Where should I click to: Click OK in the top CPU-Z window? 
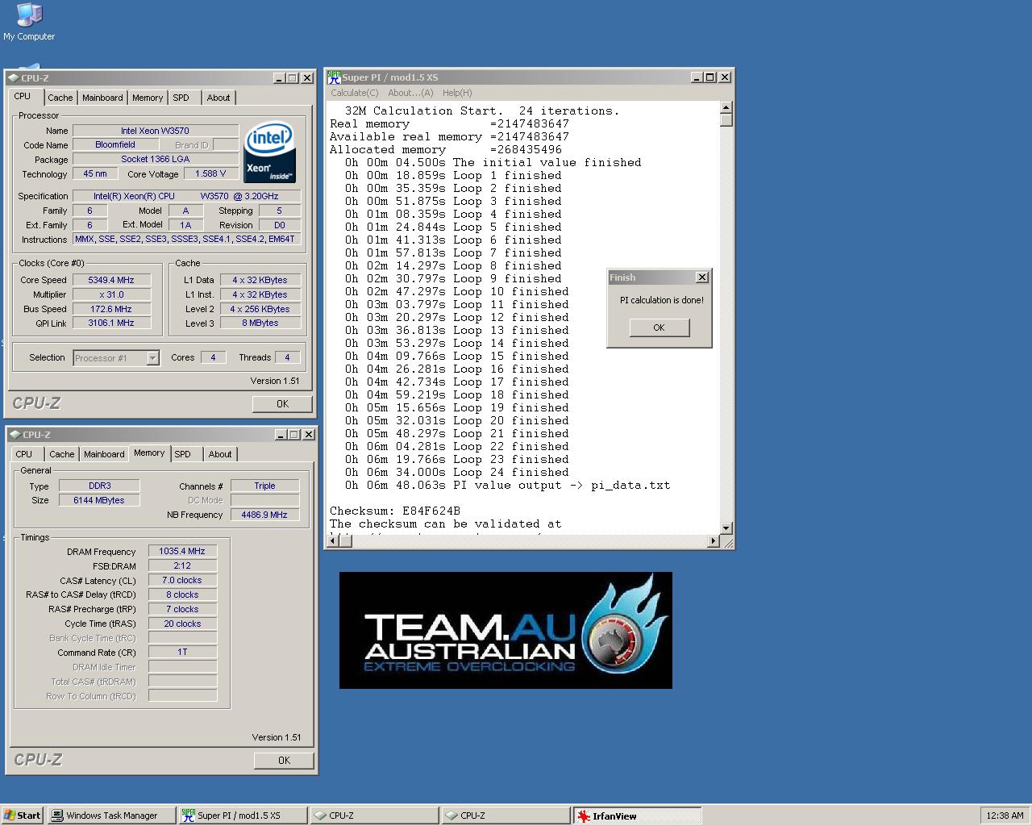[x=282, y=404]
